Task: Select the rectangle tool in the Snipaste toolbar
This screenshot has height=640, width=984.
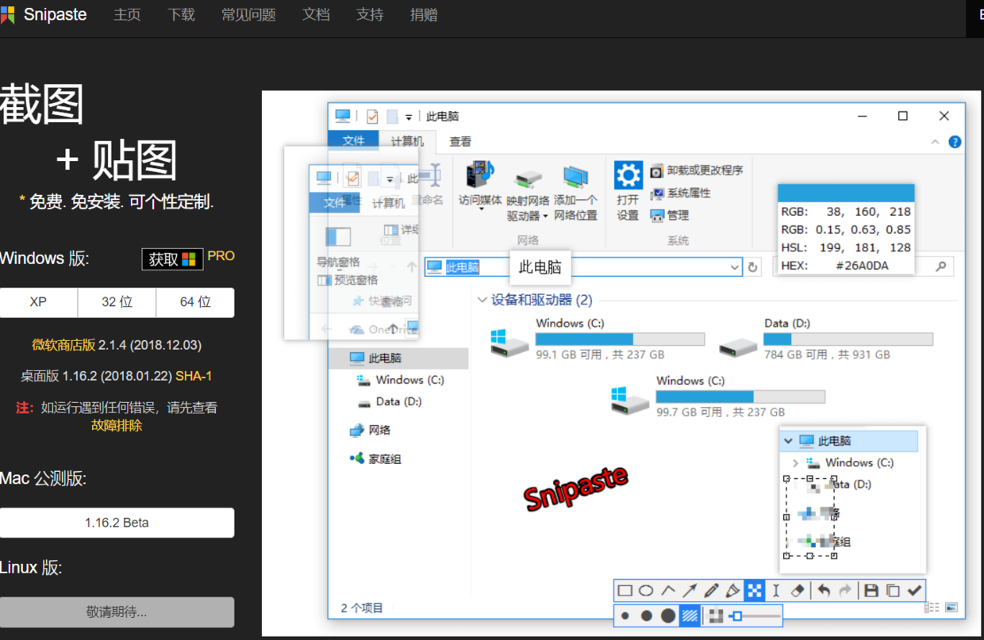Action: pyautogui.click(x=625, y=590)
